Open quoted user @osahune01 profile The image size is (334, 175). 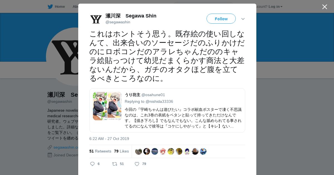pyautogui.click(x=153, y=95)
